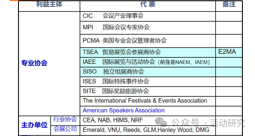Click the "ISES 国际特殊事件协会" cell

(x=148, y=82)
